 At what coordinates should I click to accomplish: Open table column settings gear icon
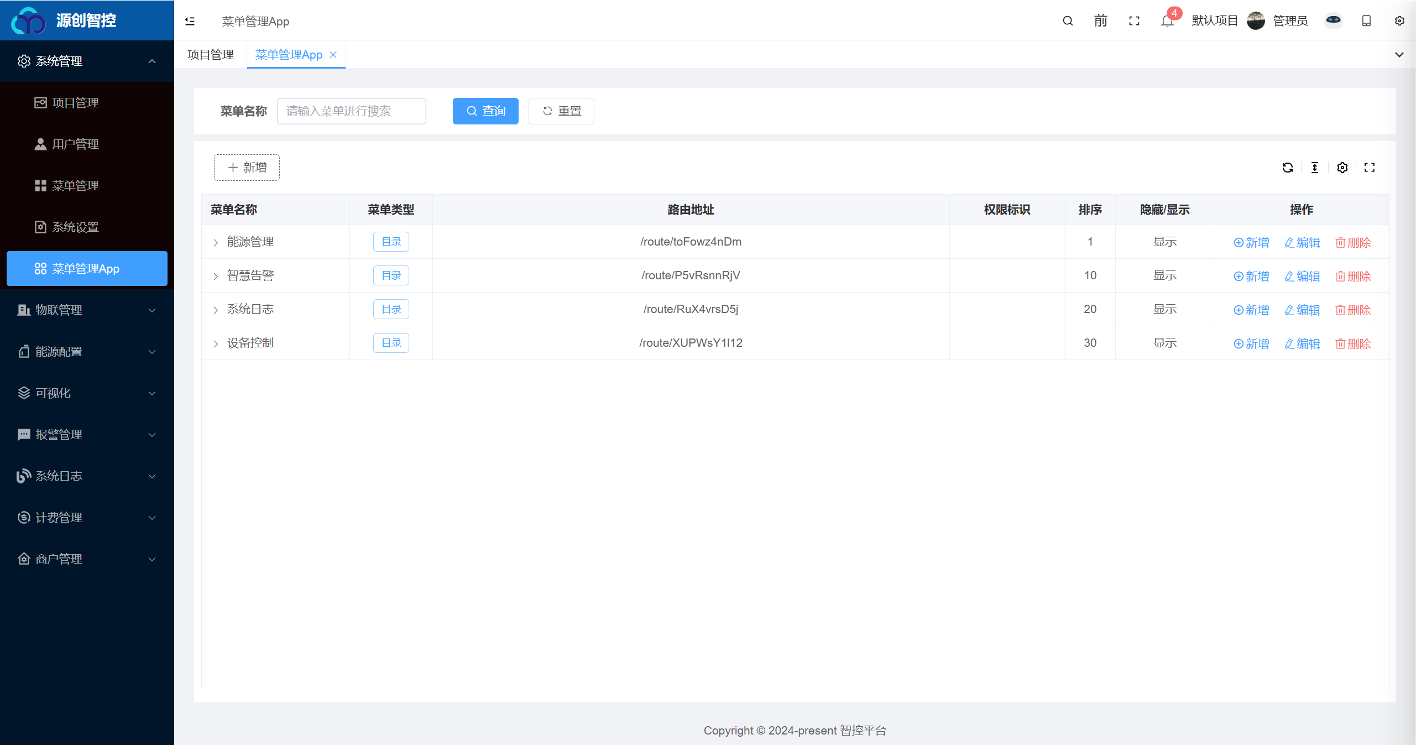click(1342, 168)
